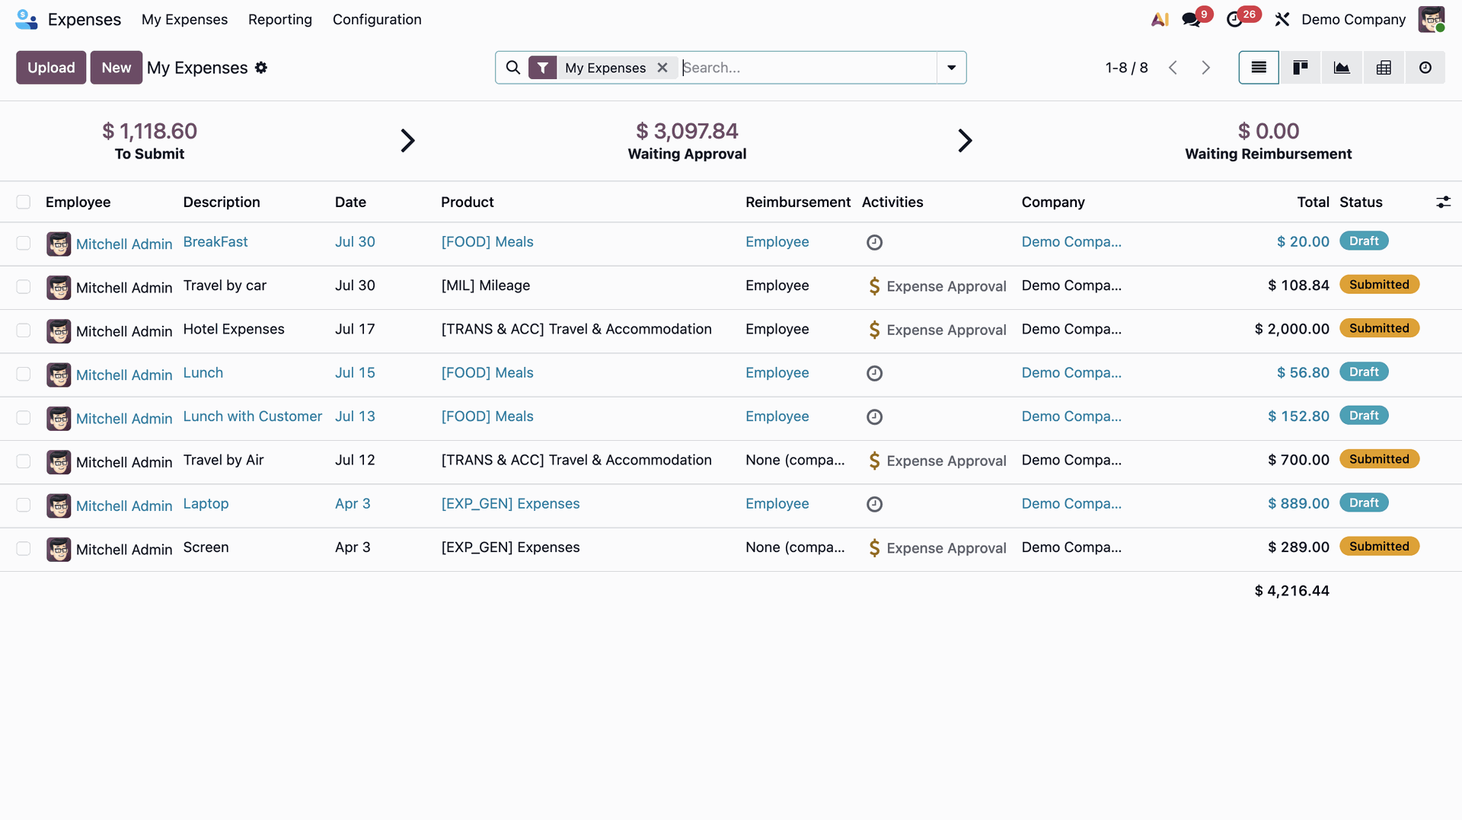The height and width of the screenshot is (820, 1462).
Task: Click the activity clock for Laptop row
Action: click(x=874, y=505)
